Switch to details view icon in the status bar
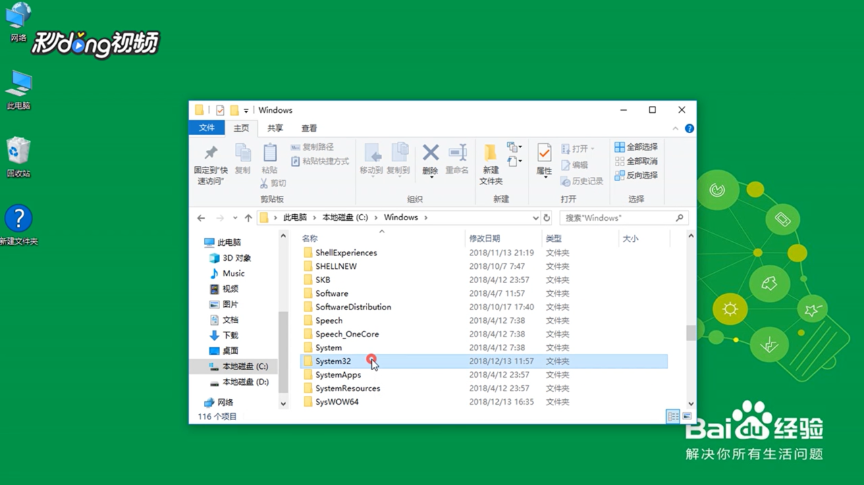The width and height of the screenshot is (864, 485). tap(673, 417)
